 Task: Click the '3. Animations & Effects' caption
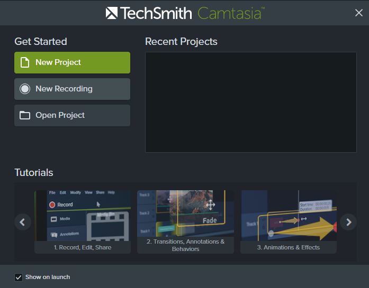[x=289, y=247]
